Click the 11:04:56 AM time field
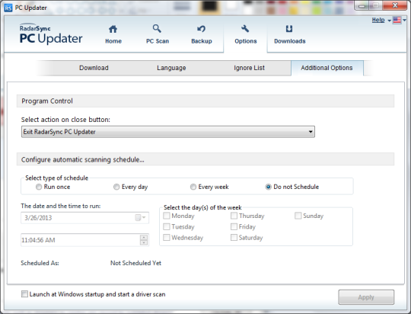This screenshot has width=411, height=314. (85, 240)
